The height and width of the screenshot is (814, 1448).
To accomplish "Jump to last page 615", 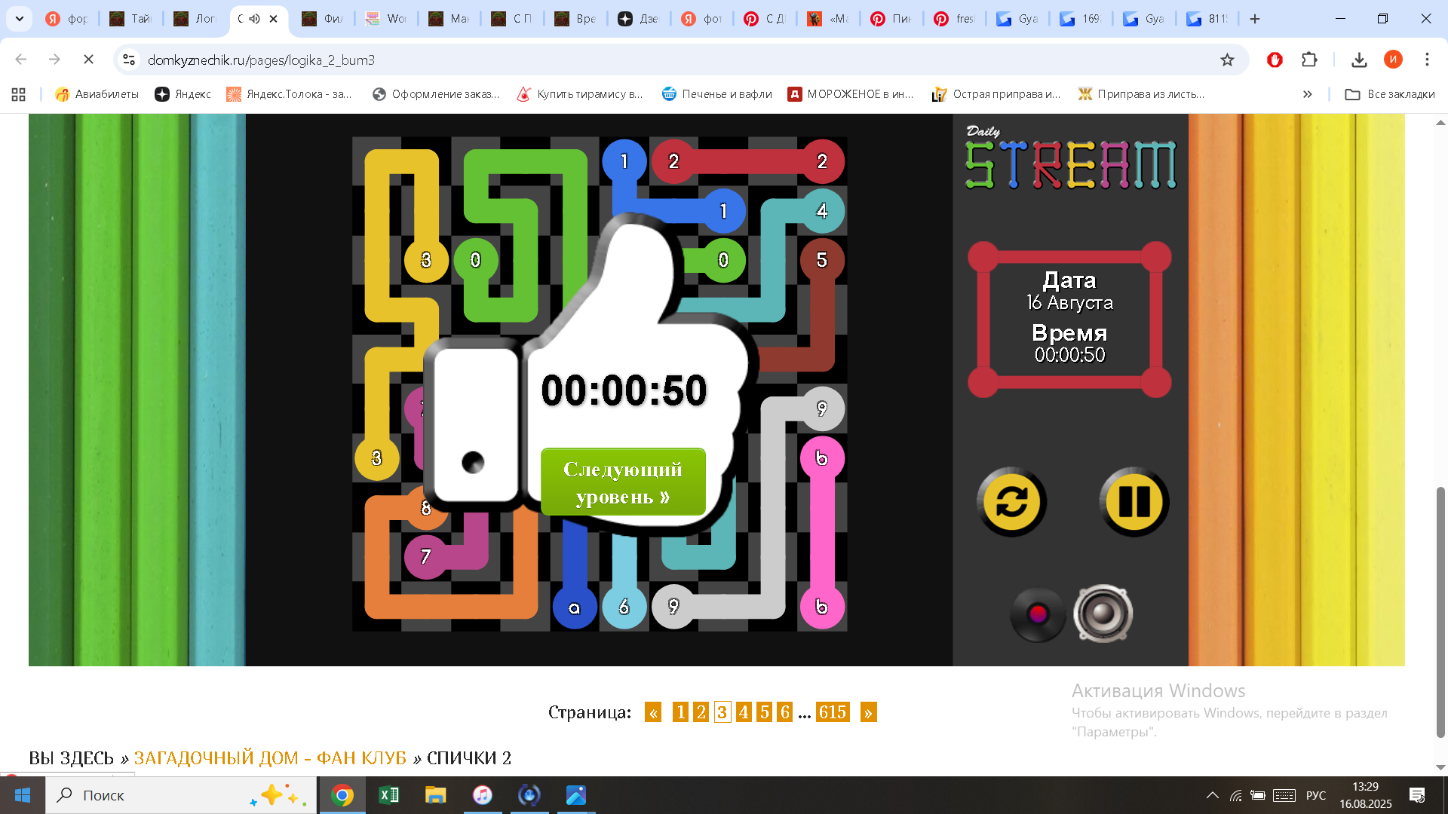I will 833,712.
